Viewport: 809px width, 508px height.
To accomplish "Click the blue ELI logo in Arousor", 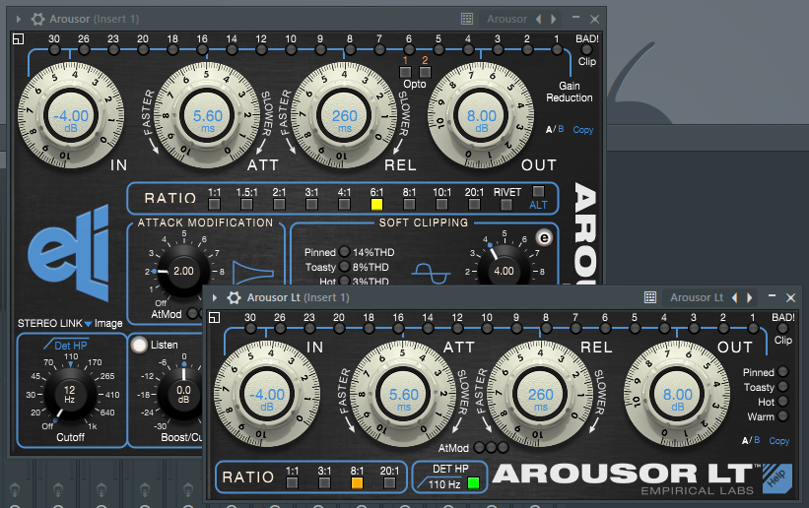I will (x=69, y=253).
